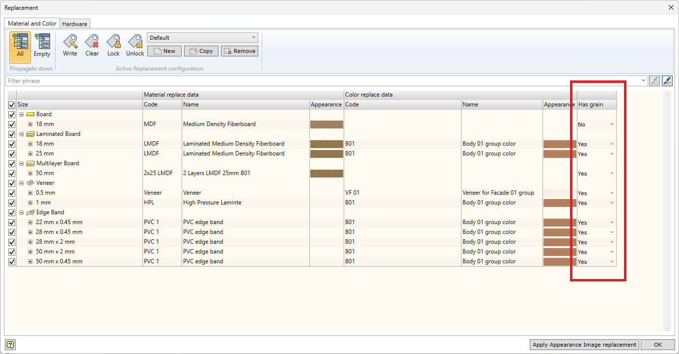
Task: Click the Clear configuration icon
Action: tap(92, 46)
